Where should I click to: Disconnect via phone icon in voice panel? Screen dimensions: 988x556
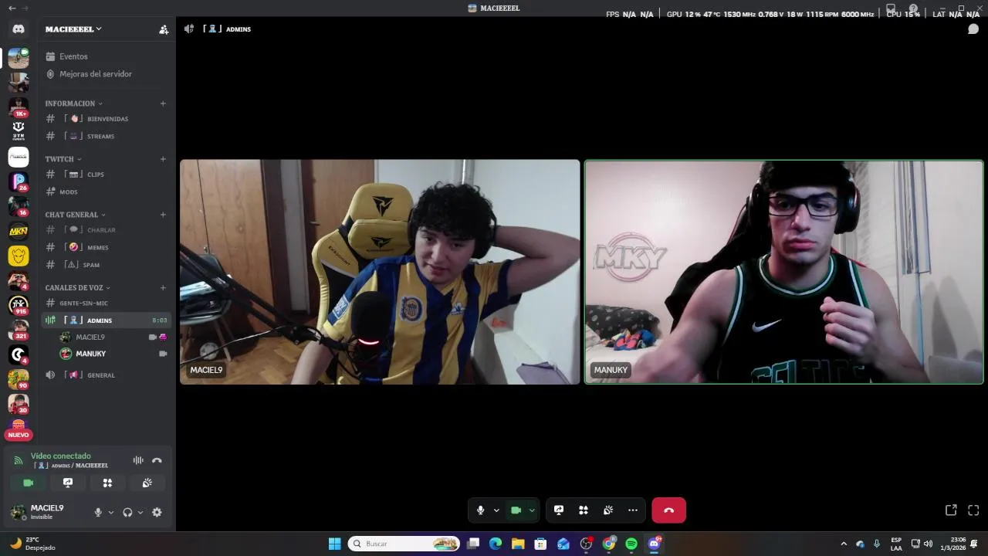[x=157, y=460]
